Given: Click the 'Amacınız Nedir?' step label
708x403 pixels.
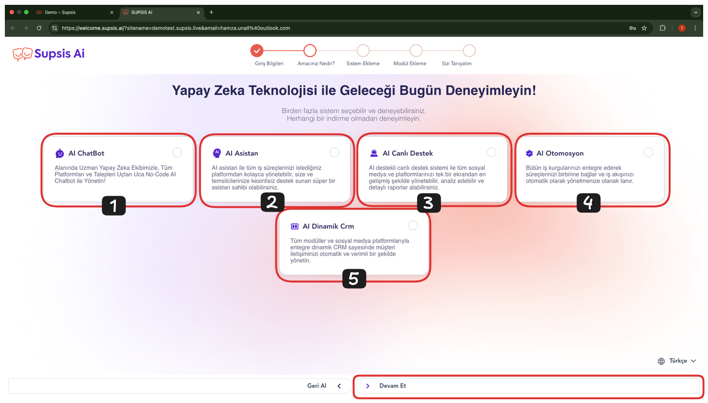Looking at the screenshot, I should [316, 63].
